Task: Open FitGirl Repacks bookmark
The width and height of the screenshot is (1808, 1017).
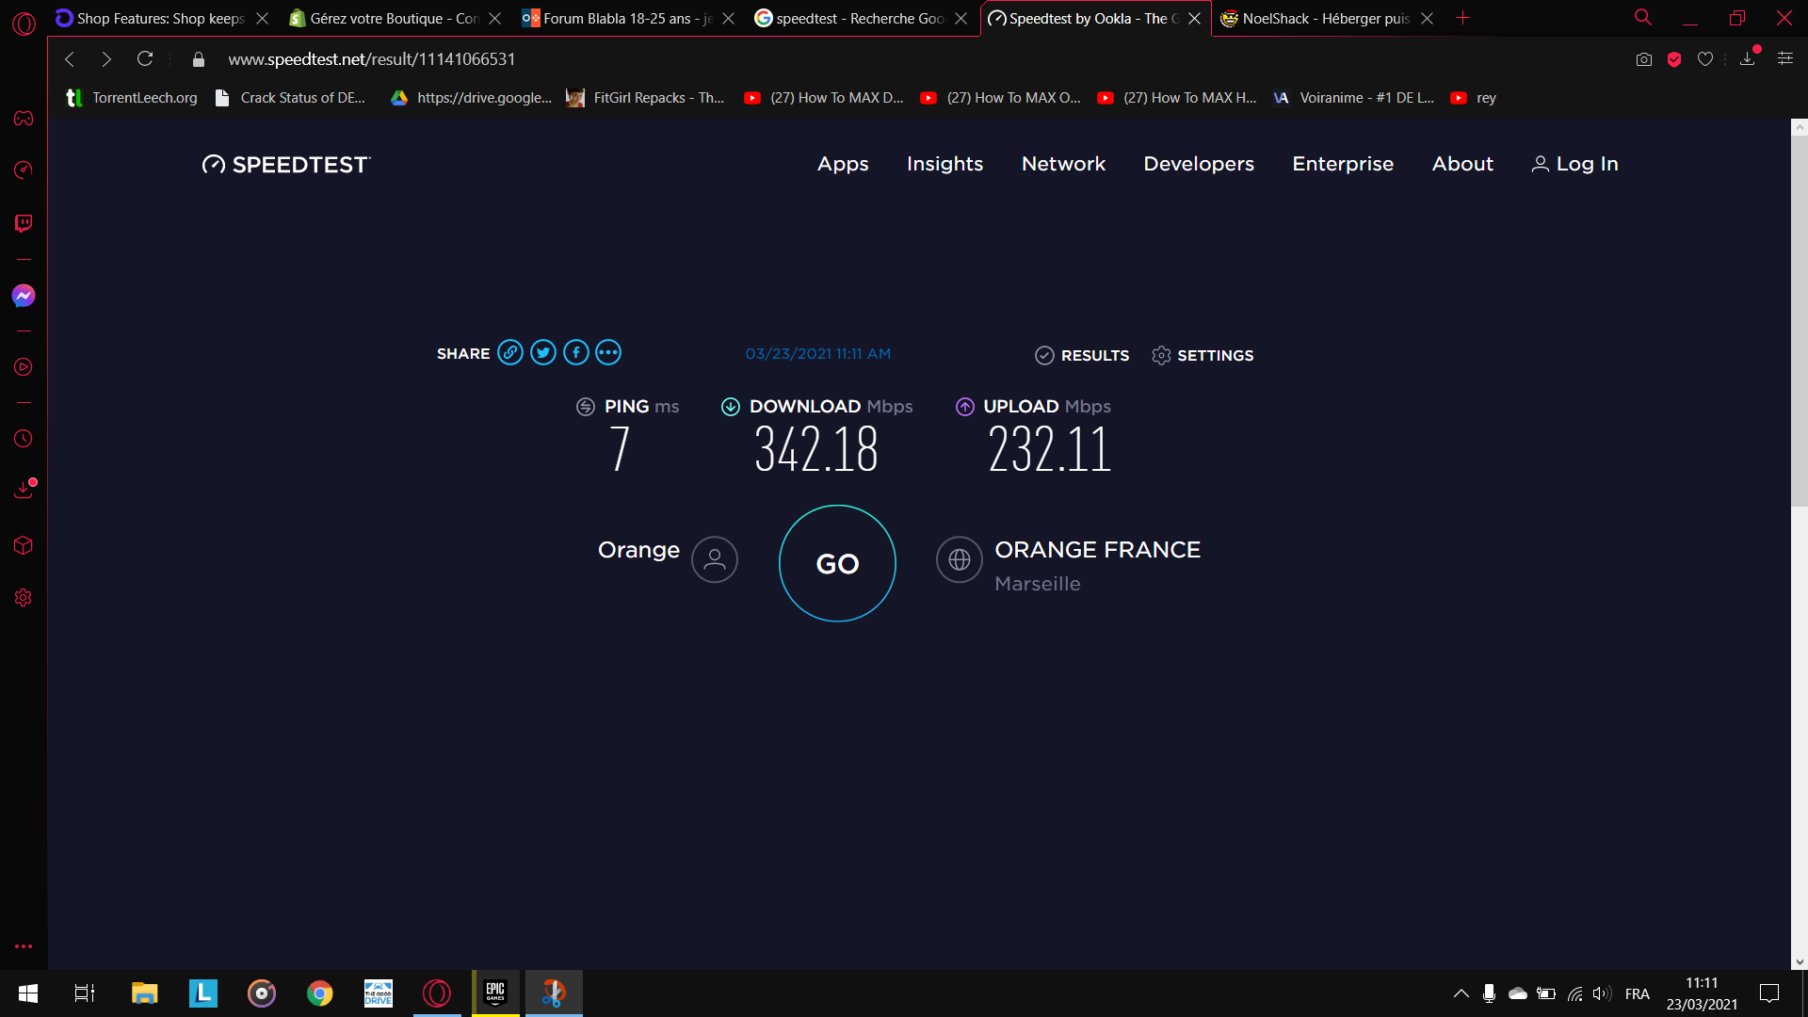Action: 645,98
